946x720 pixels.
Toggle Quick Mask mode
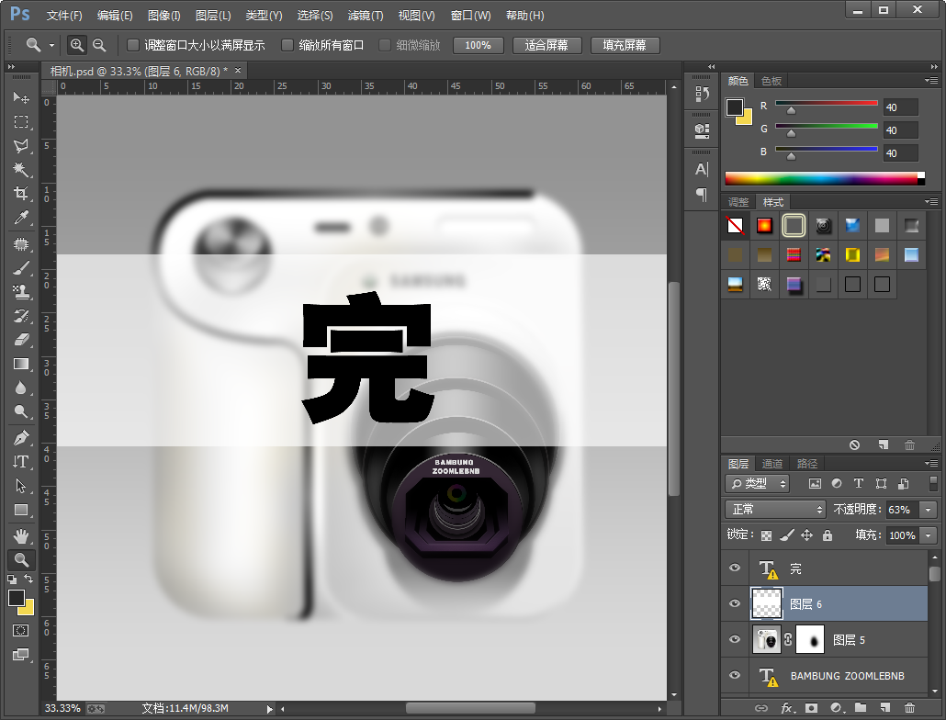pyautogui.click(x=21, y=631)
